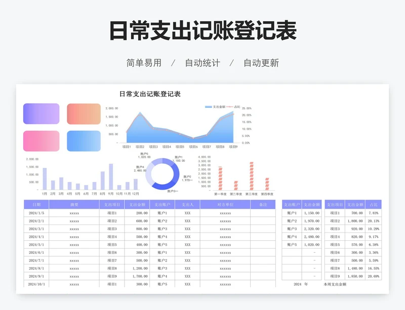The width and height of the screenshot is (405, 310).
Task: Click the pink gradient summary card
Action: pyautogui.click(x=42, y=141)
